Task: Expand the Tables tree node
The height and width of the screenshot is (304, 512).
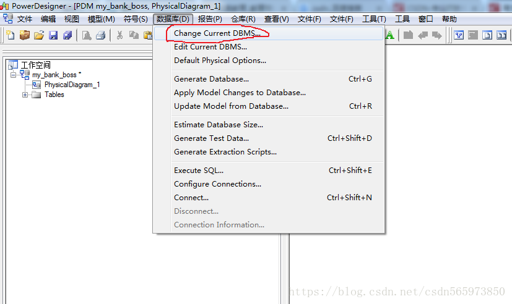Action: click(x=25, y=95)
